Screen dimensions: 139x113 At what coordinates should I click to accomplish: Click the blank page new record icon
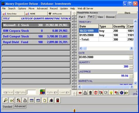45,100
